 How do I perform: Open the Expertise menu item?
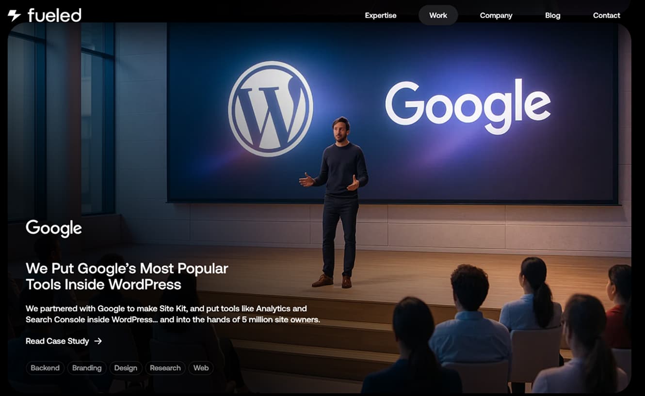(x=380, y=15)
